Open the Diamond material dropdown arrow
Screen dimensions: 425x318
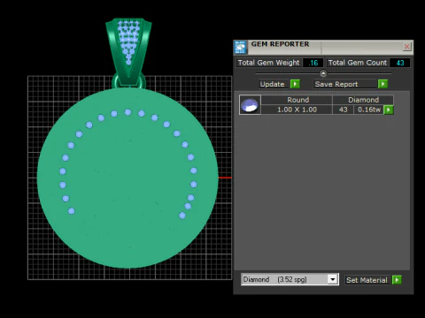(333, 279)
